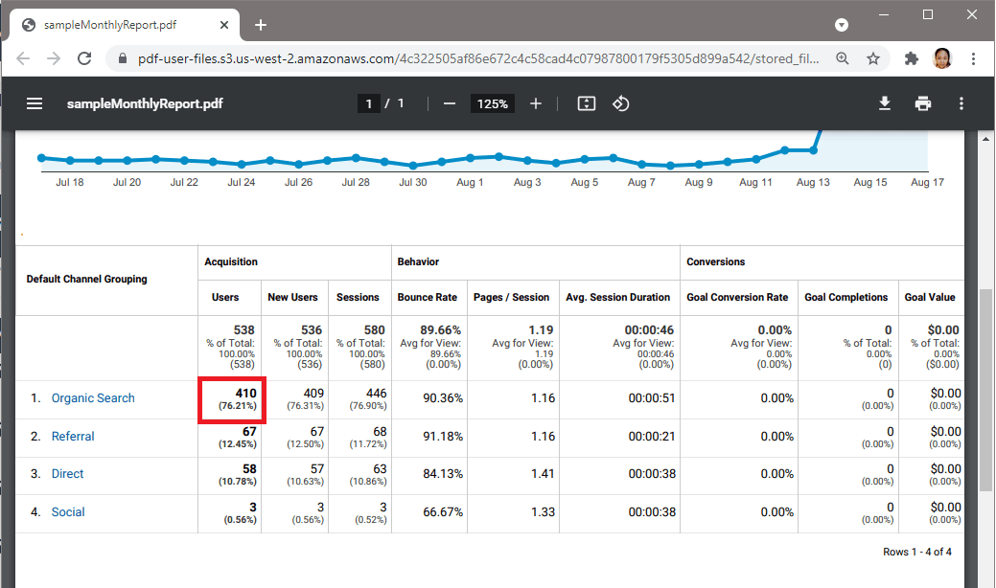Print the PDF document
996x588 pixels.
[923, 103]
